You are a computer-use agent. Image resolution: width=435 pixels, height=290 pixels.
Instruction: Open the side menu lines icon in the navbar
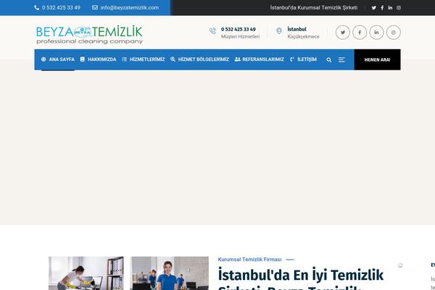coord(341,59)
